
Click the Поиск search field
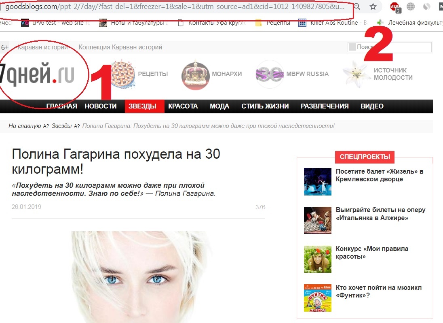pyautogui.click(x=389, y=47)
